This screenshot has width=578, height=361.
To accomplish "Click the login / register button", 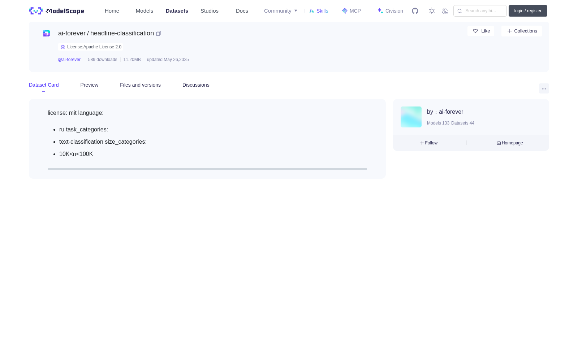I will point(528,11).
